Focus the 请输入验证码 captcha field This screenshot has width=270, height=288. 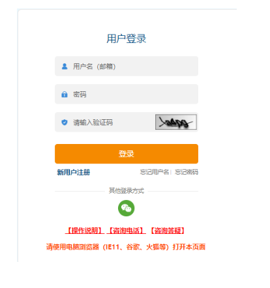104,122
